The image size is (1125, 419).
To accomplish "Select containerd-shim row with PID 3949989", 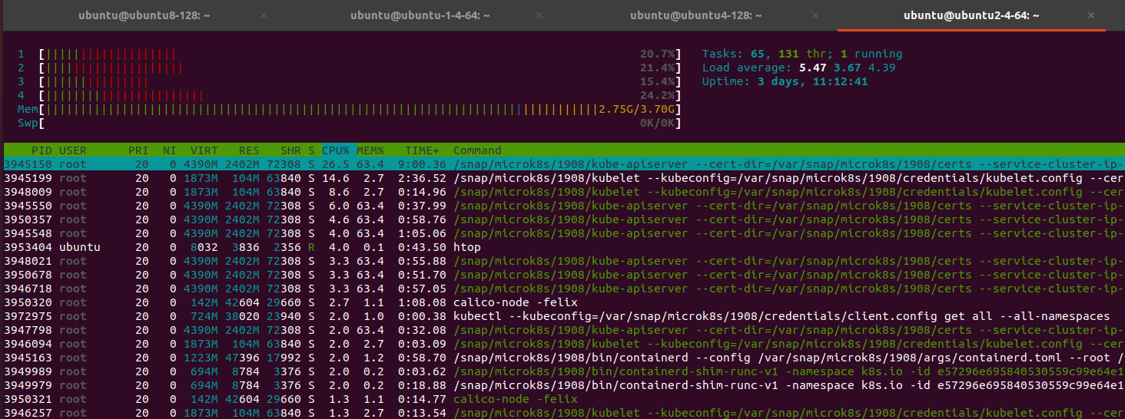I will click(x=564, y=371).
